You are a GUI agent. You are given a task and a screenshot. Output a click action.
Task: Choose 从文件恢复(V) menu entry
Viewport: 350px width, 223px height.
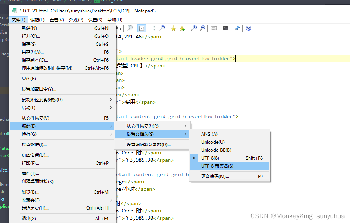tap(62, 118)
